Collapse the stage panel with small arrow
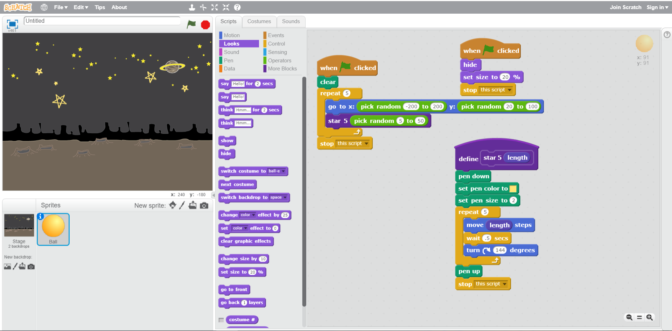 [213, 195]
